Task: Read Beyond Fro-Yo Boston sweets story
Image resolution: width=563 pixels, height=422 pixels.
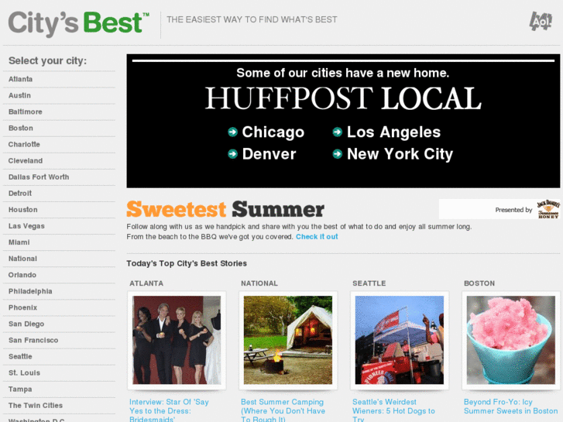Action: click(510, 407)
